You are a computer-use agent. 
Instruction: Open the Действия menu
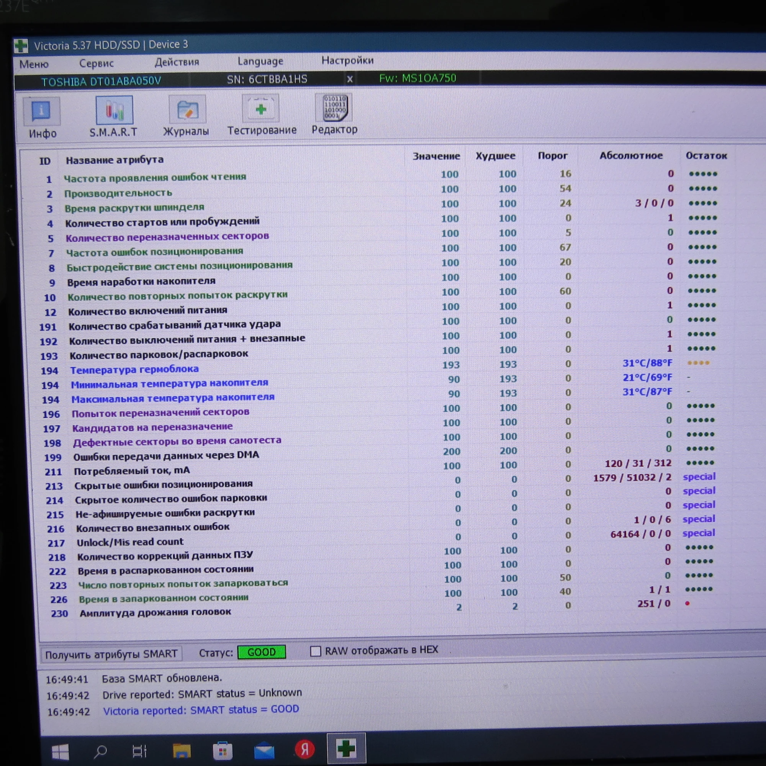click(177, 62)
